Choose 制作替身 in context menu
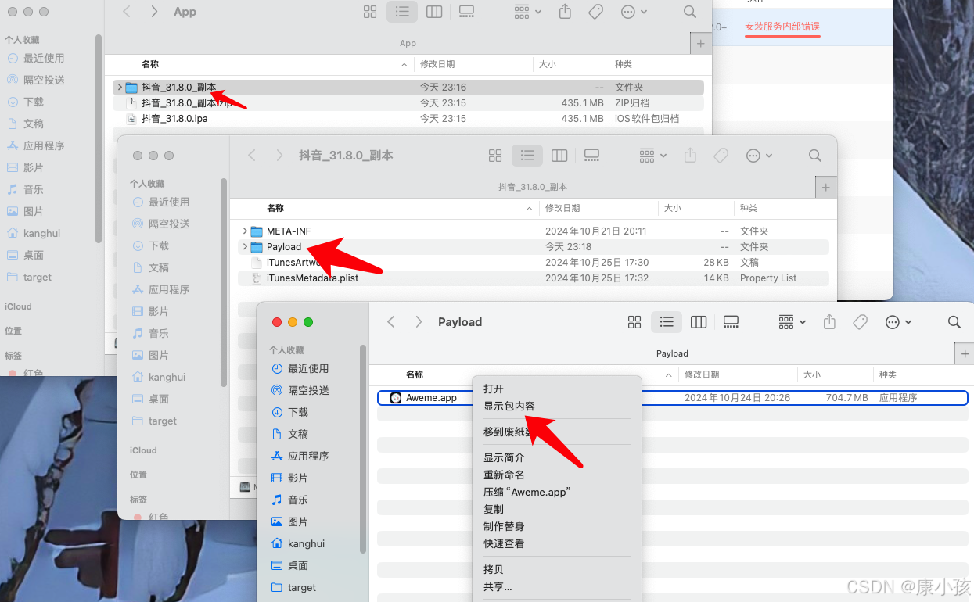Viewport: 974px width, 602px height. (504, 526)
